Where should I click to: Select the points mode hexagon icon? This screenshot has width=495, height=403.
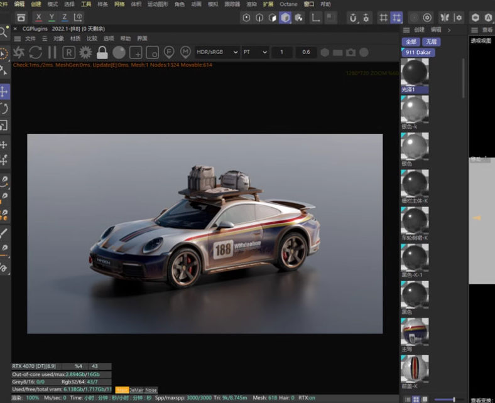pos(246,18)
